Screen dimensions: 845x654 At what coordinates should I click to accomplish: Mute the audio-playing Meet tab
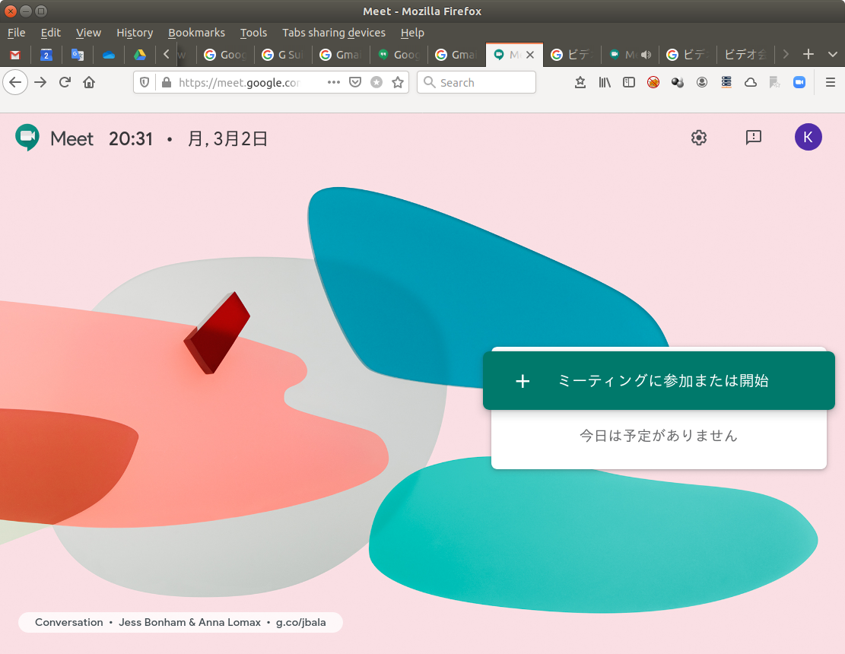tap(646, 55)
